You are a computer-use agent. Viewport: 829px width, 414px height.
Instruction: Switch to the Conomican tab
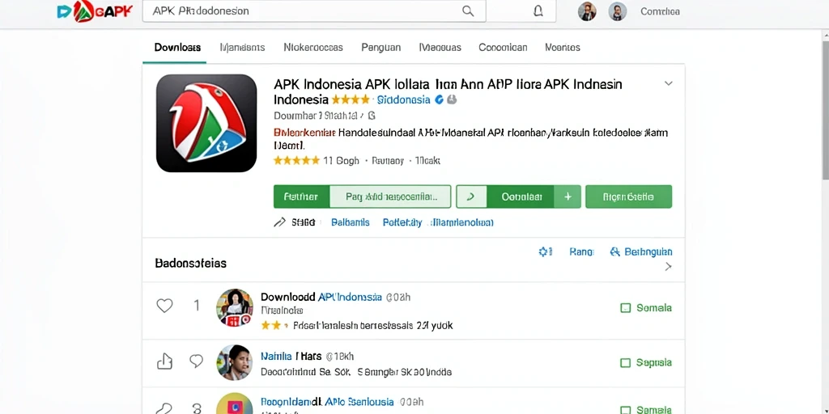pos(503,47)
